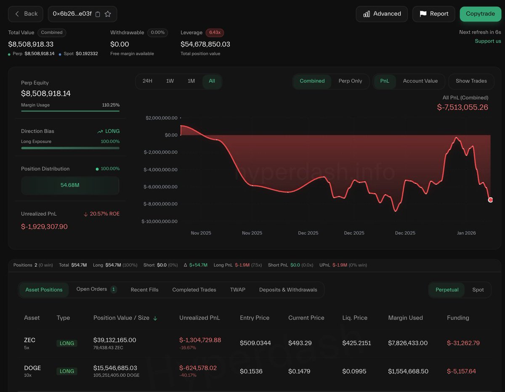Click the Asset column header
The image size is (505, 392).
(x=32, y=318)
